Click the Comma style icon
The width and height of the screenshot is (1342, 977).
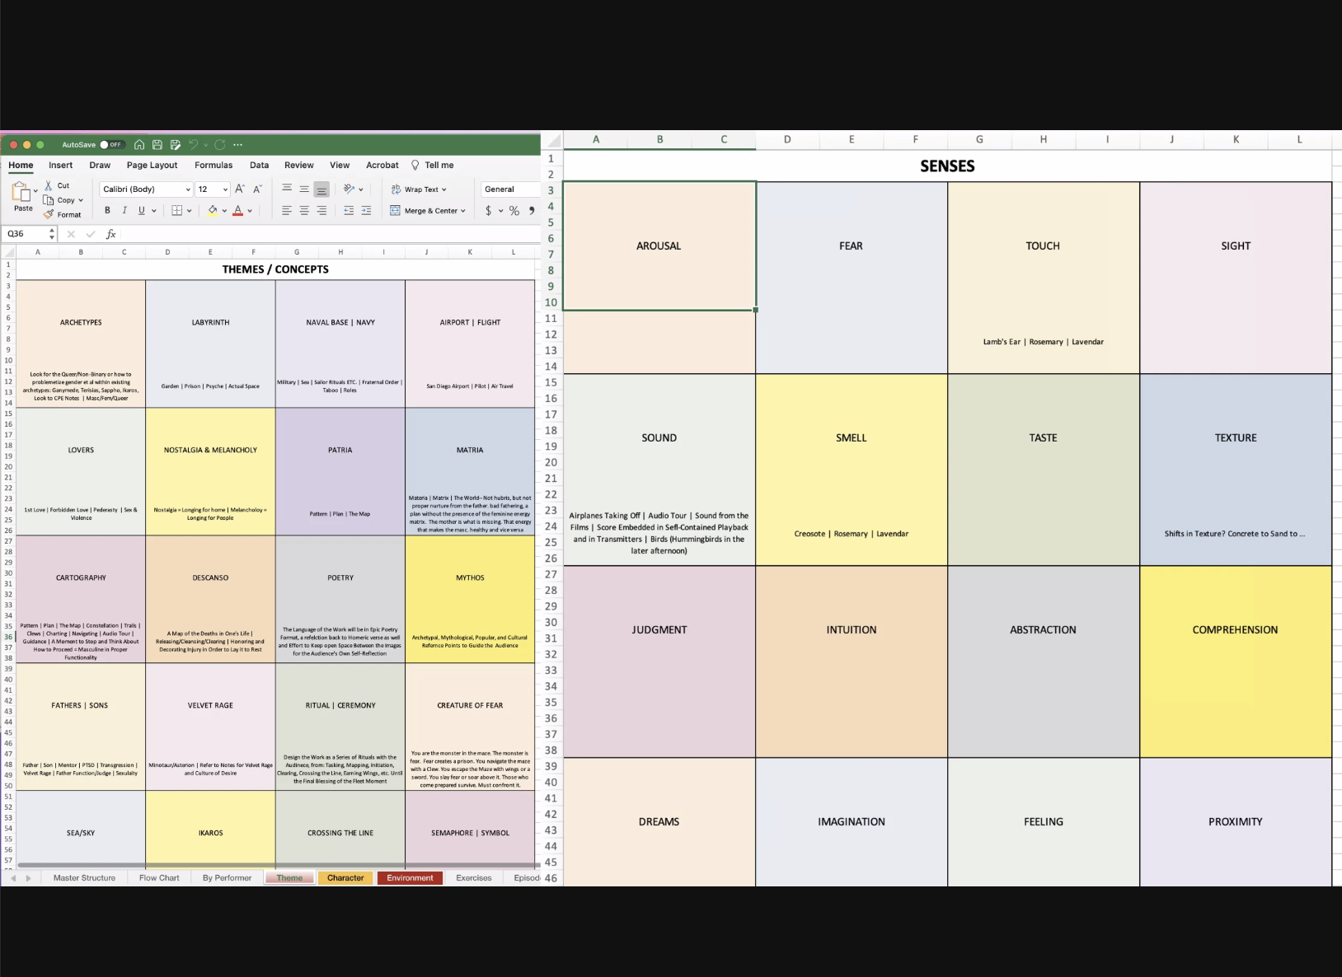[532, 211]
